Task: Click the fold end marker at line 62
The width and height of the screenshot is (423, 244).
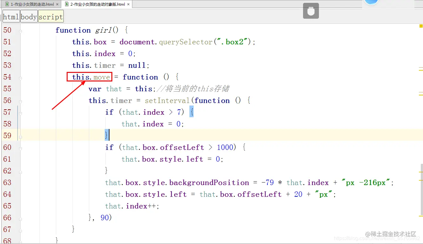Action: [x=20, y=172]
